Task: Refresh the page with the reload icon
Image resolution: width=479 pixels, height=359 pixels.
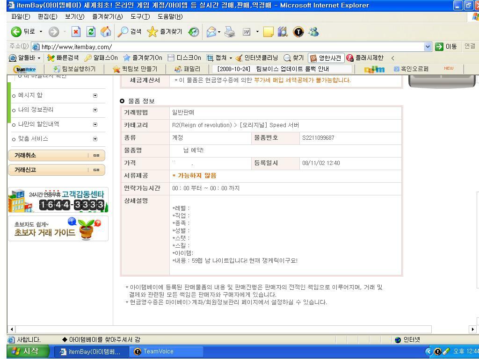Action: click(90, 32)
